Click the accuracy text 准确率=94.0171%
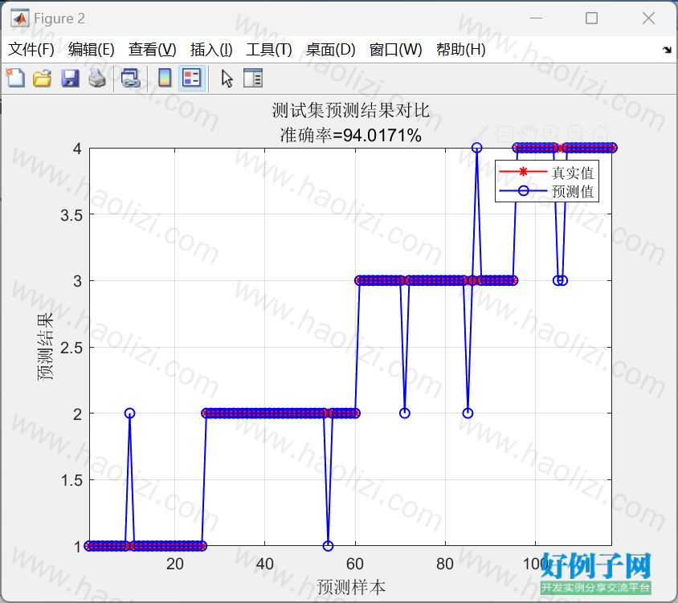Screen dimensions: 678x603 [351, 136]
